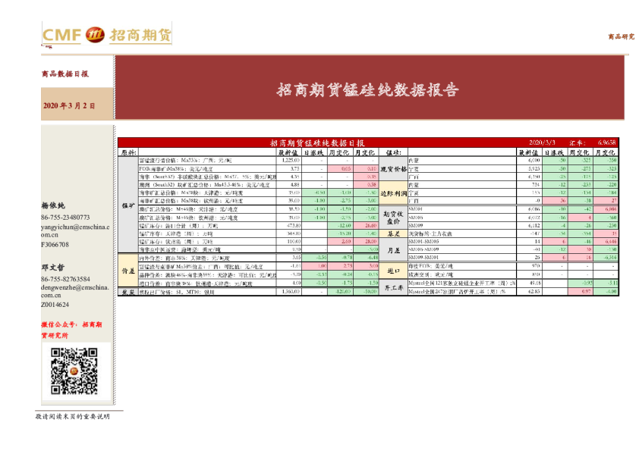Click the 锰硅 header cell
The height and width of the screenshot is (451, 639).
click(392, 152)
